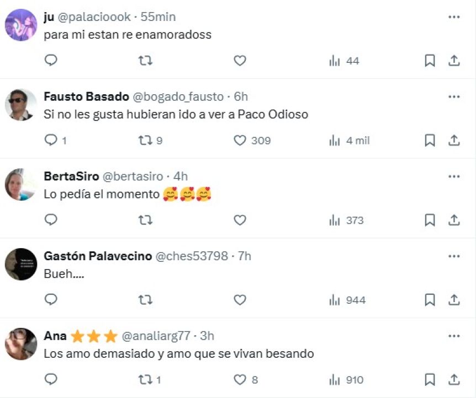Open more options on ju's tweet

(454, 17)
